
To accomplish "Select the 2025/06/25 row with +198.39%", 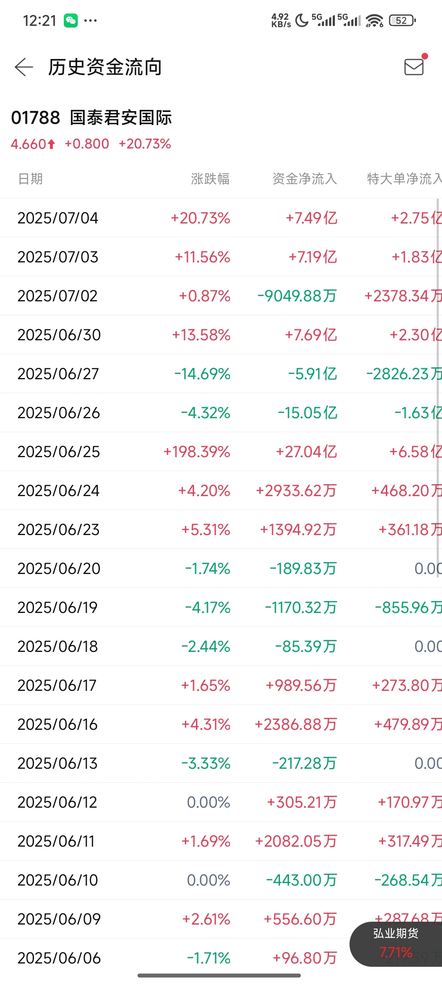I will (x=221, y=451).
